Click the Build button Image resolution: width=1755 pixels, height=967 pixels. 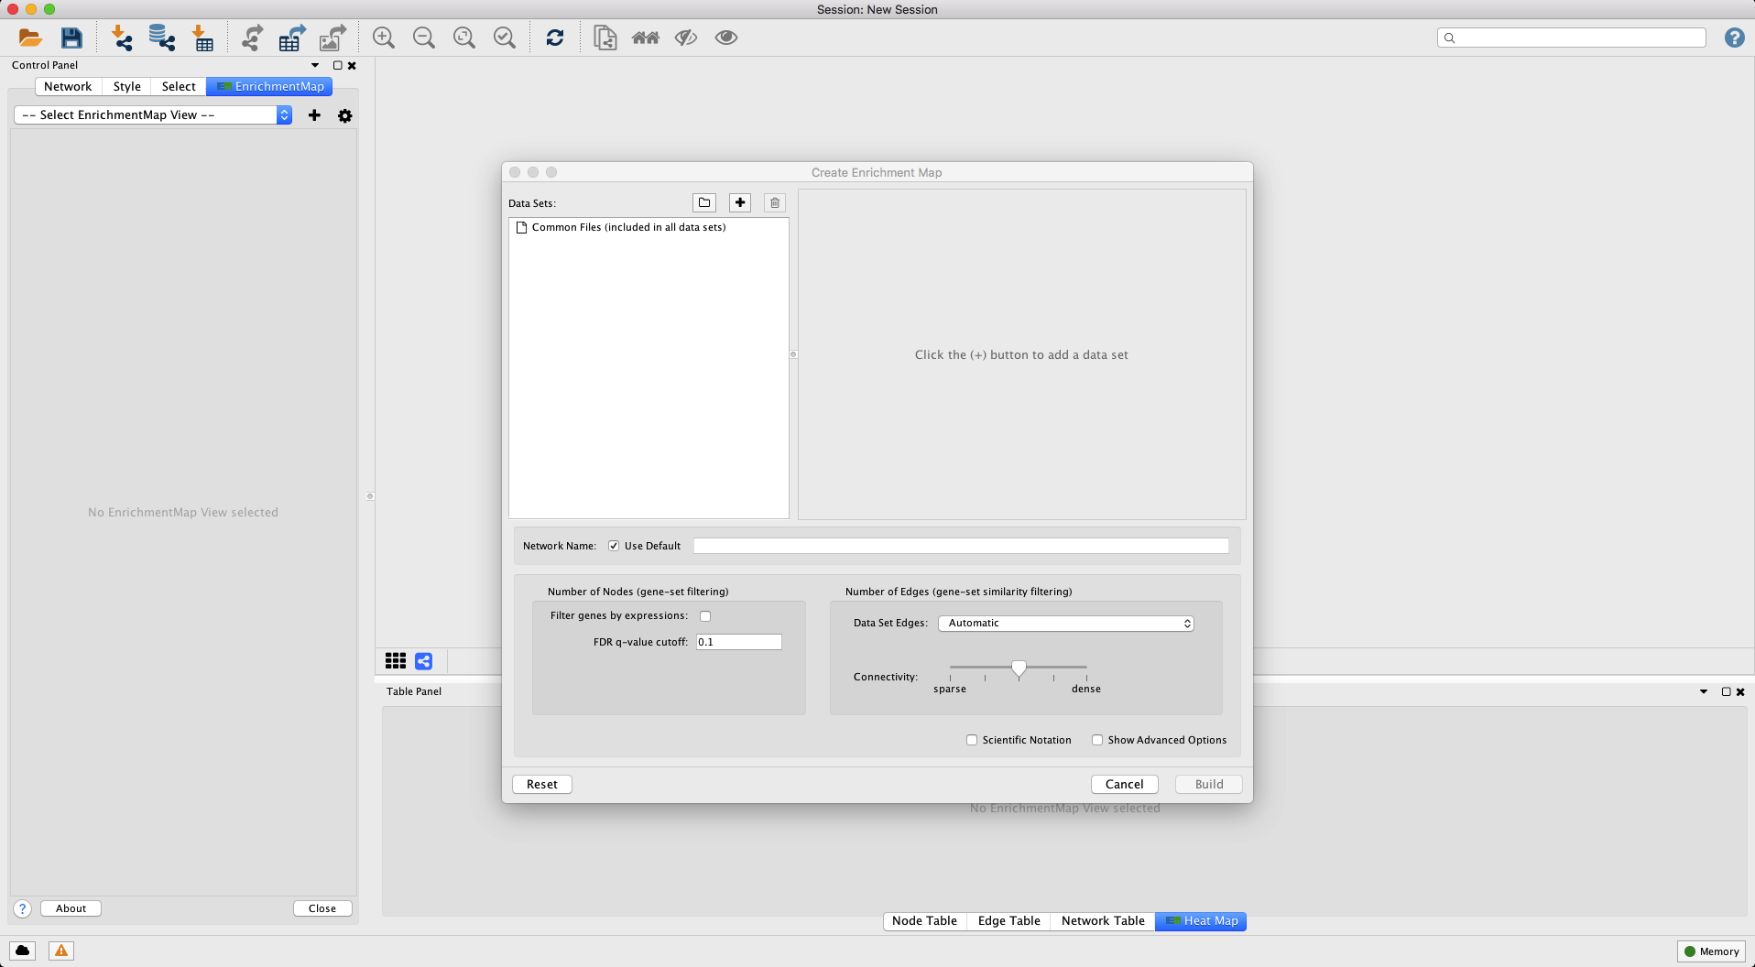1209,785
